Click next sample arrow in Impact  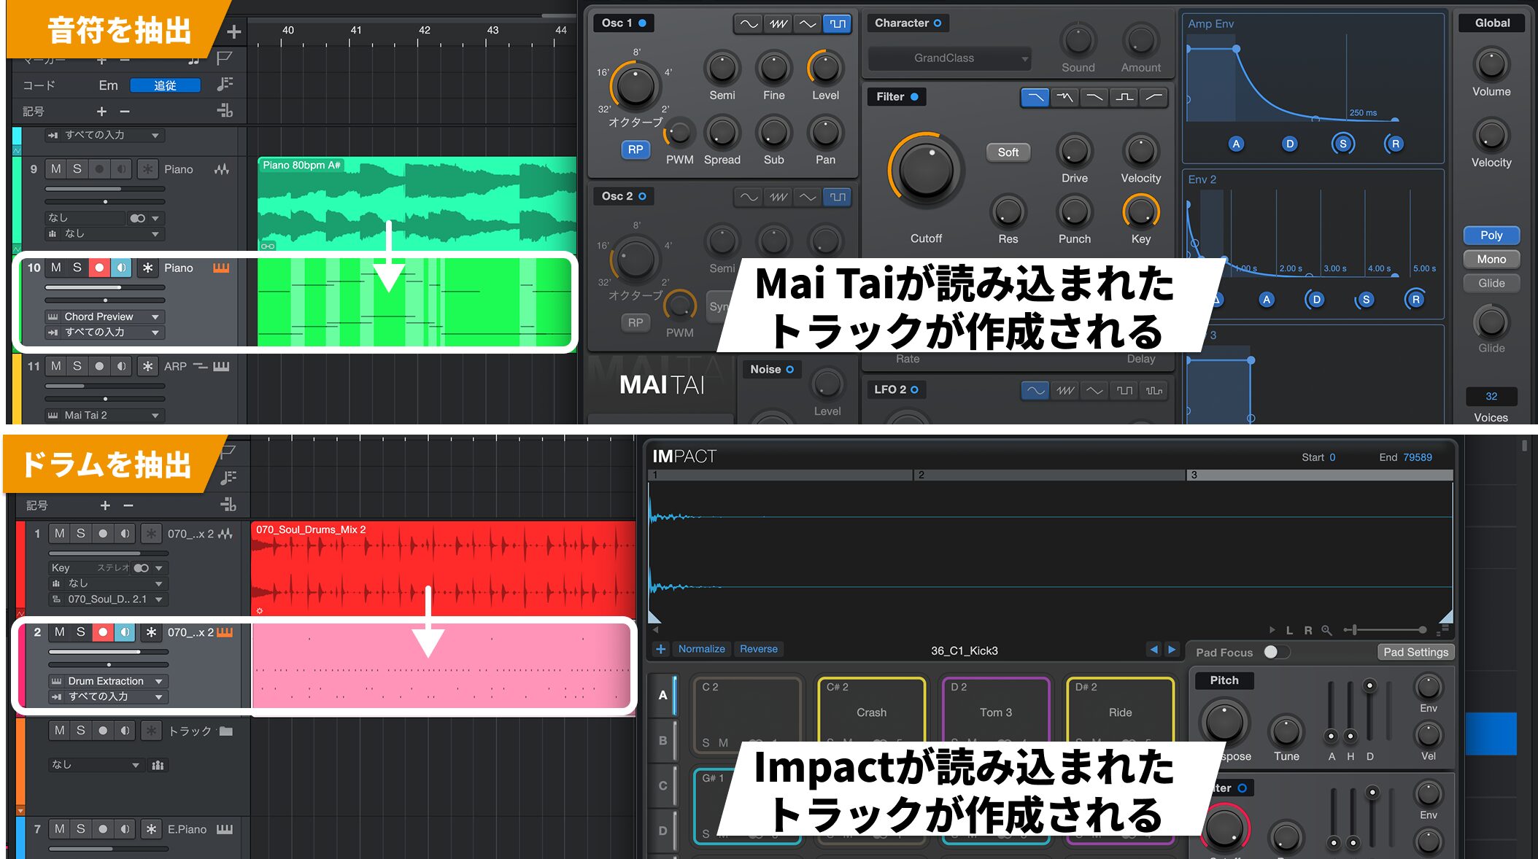(1171, 650)
